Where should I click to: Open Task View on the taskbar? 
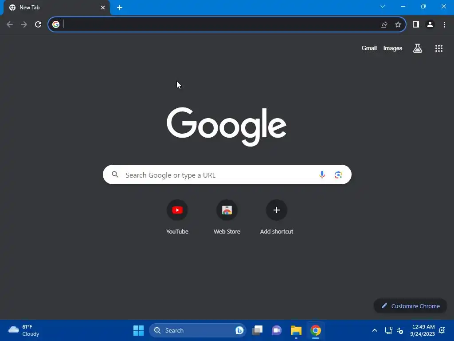coord(257,330)
